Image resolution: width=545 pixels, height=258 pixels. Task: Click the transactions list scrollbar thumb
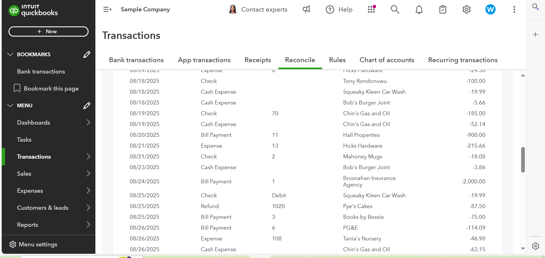pyautogui.click(x=523, y=160)
